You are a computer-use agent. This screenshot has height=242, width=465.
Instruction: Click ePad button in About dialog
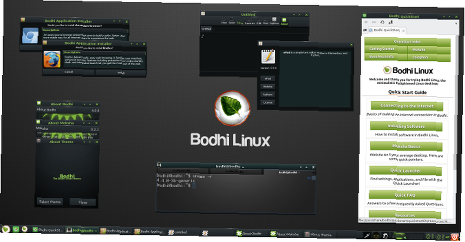[x=267, y=78]
